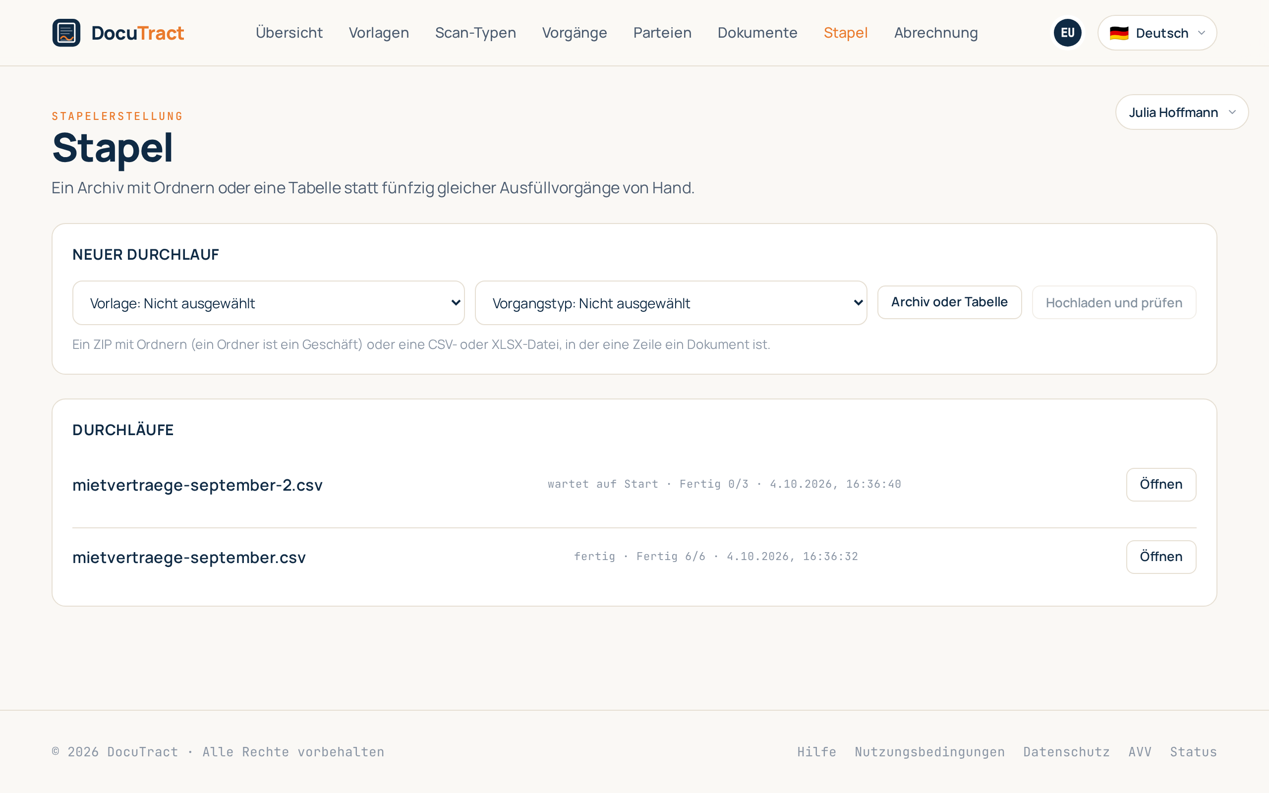Follow the Hilfe footer link
The image size is (1269, 793).
coord(816,751)
